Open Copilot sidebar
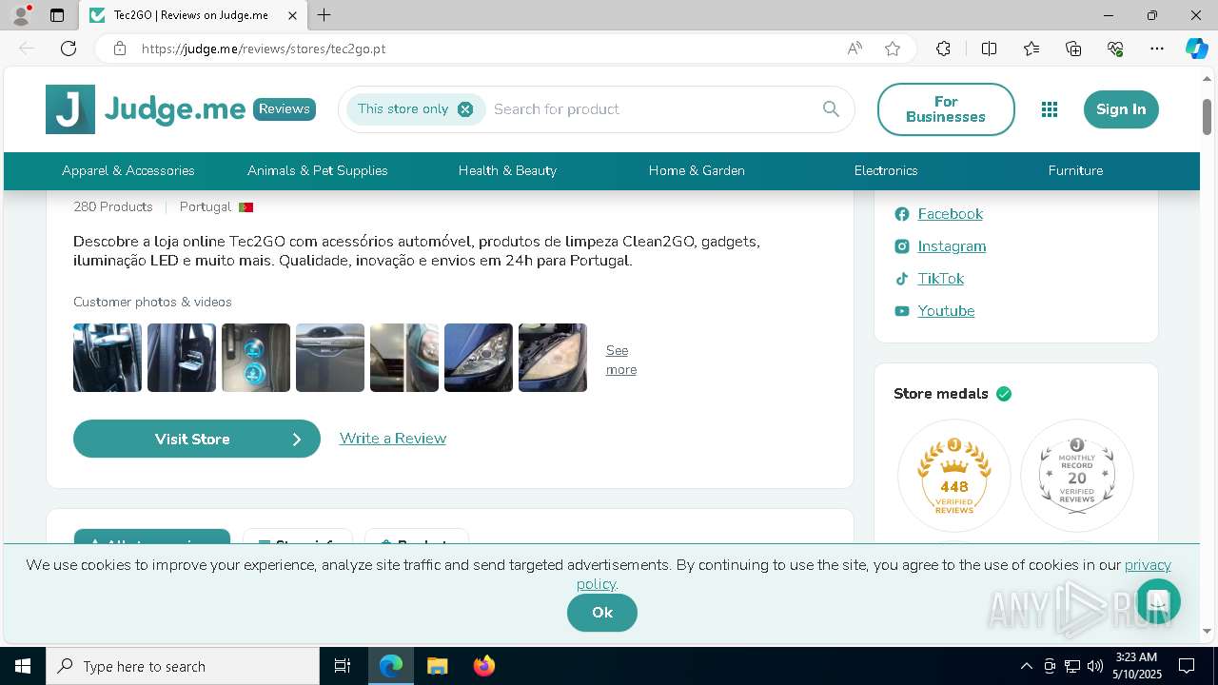The width and height of the screenshot is (1218, 685). pos(1196,49)
